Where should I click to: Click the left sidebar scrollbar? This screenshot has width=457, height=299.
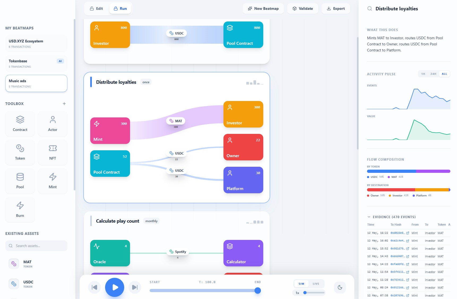(75, 105)
